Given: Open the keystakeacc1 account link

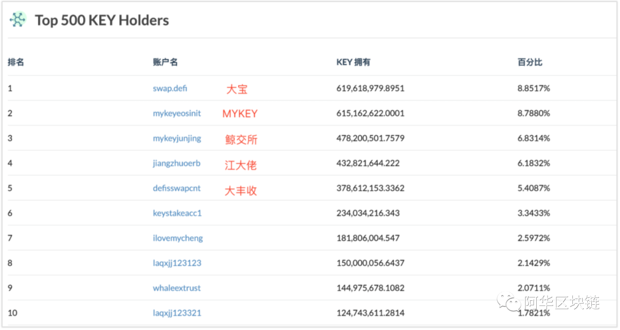Looking at the screenshot, I should pyautogui.click(x=177, y=213).
